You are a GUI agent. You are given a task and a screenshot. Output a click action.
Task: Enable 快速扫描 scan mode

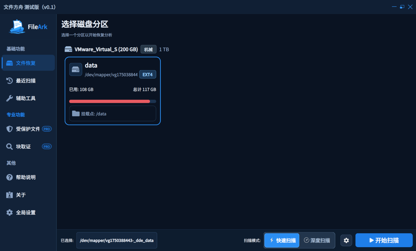(x=282, y=240)
